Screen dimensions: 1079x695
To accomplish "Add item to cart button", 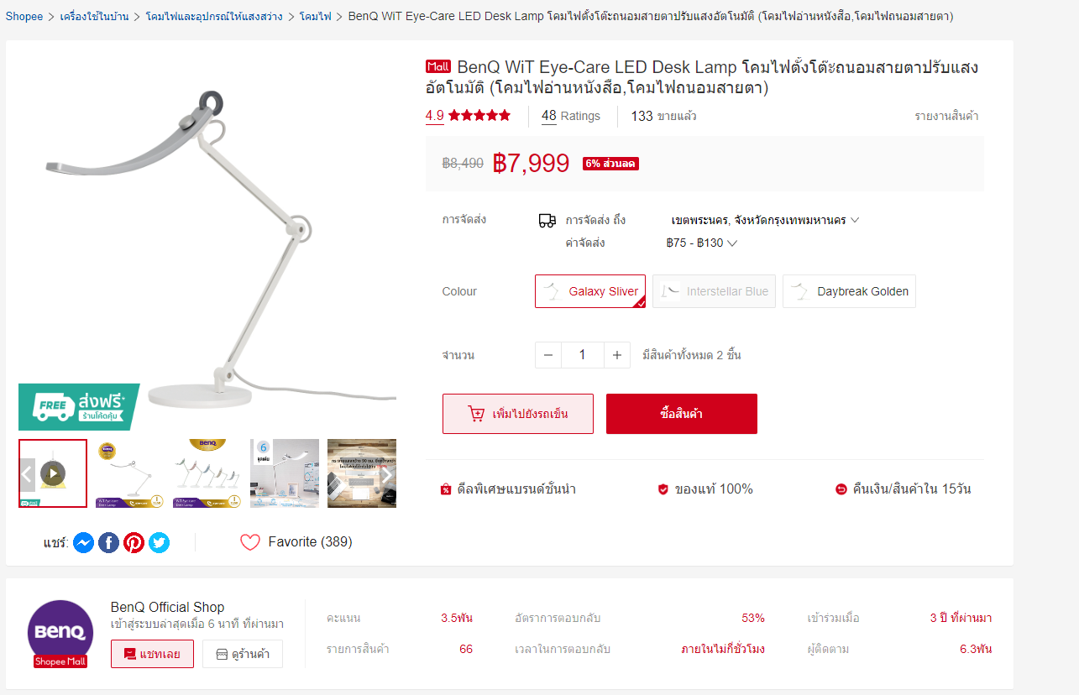I will coord(518,414).
